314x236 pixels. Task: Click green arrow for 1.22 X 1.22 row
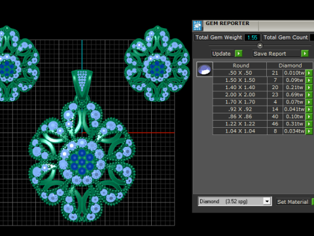pyautogui.click(x=309, y=124)
